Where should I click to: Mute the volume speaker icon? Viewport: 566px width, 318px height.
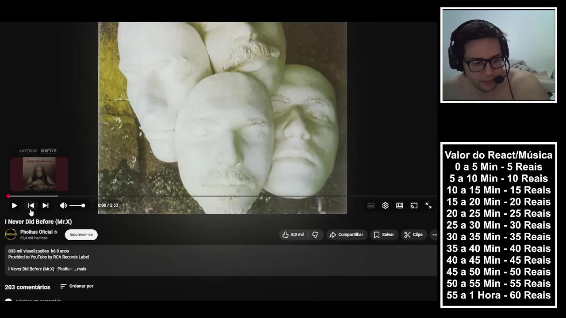(63, 205)
